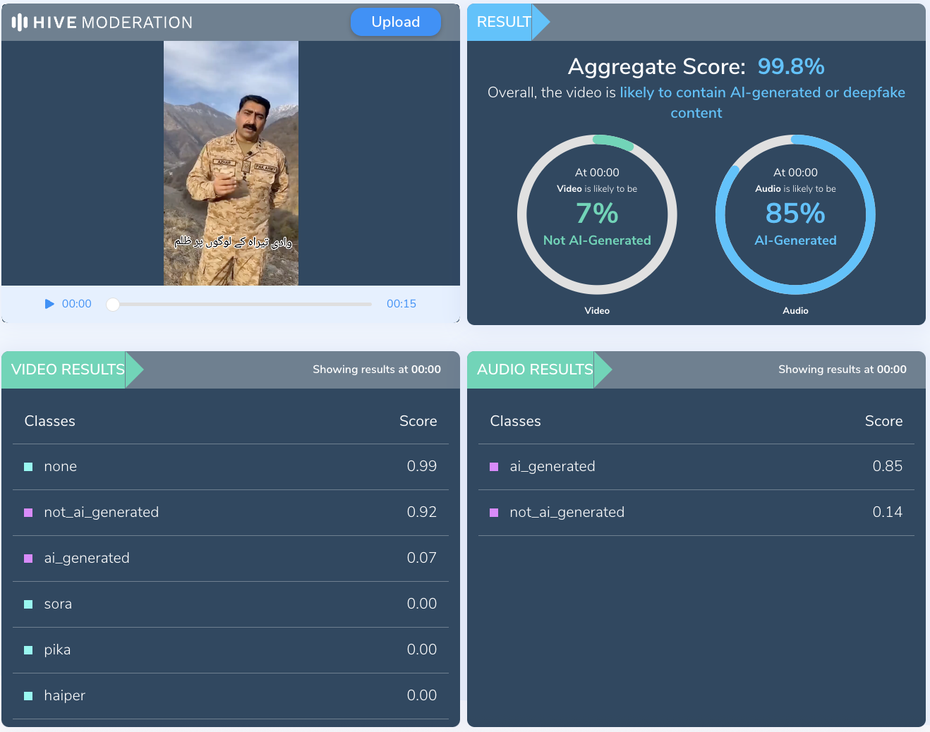Select the AUDIO RESULTS tab header
Image resolution: width=930 pixels, height=732 pixels.
pyautogui.click(x=535, y=370)
